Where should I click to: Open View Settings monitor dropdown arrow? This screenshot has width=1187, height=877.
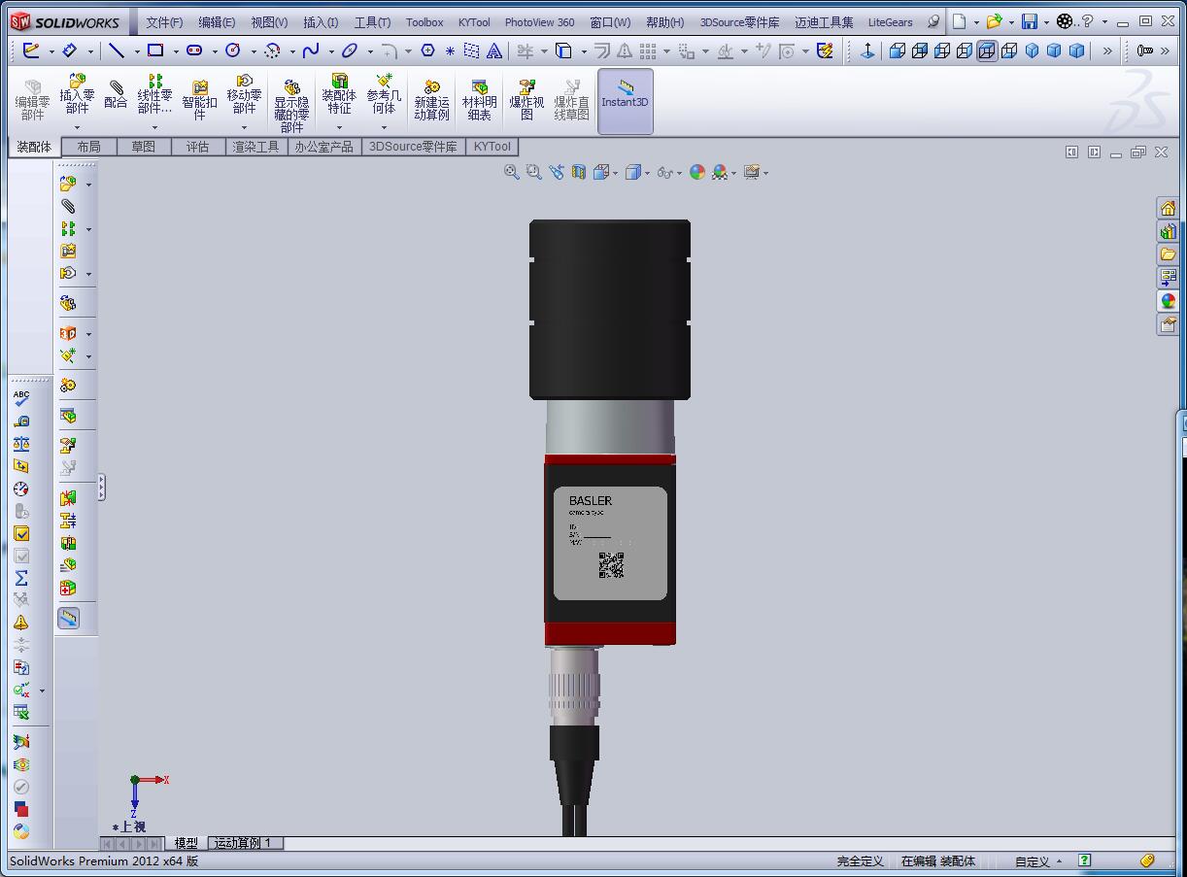(x=766, y=173)
